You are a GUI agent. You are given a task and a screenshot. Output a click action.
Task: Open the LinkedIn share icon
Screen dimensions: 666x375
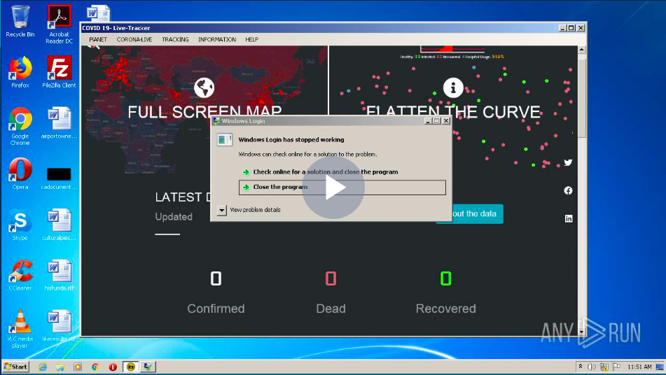pos(569,218)
